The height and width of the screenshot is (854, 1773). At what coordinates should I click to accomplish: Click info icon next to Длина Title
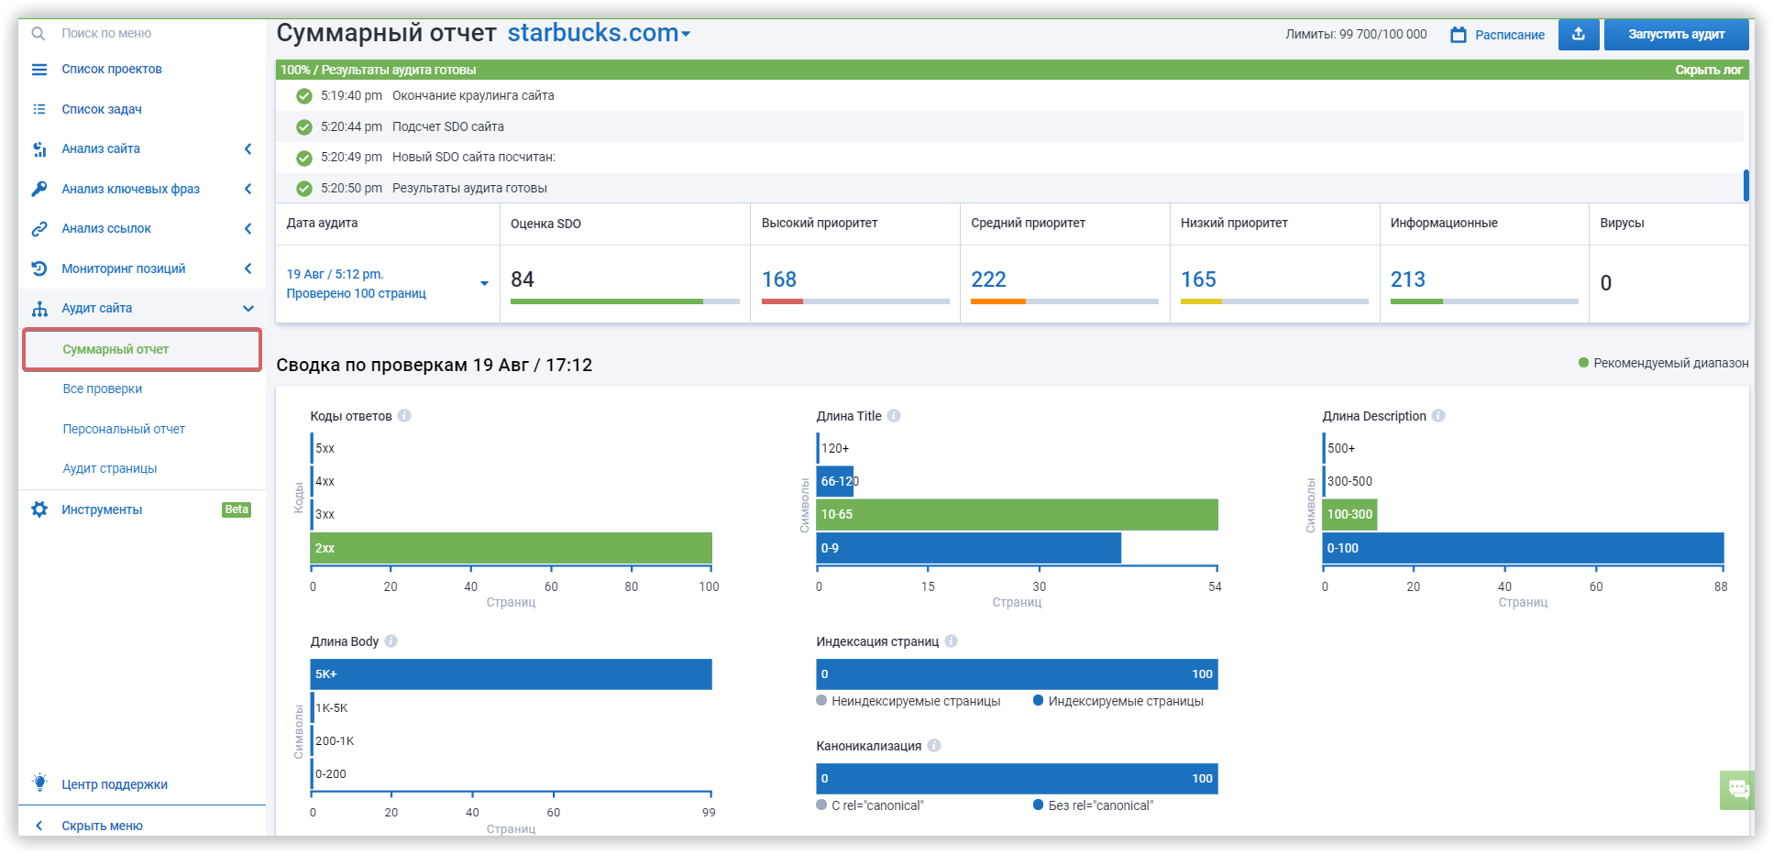894,416
